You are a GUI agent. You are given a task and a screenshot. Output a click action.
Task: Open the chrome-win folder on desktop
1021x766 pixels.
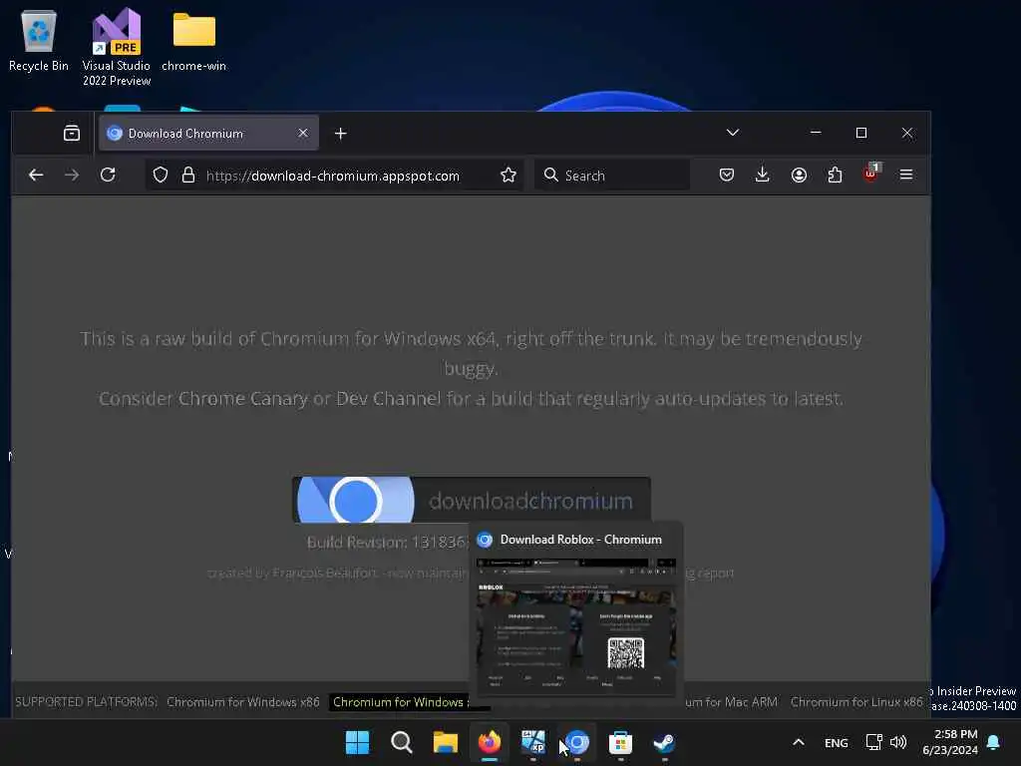click(x=193, y=40)
